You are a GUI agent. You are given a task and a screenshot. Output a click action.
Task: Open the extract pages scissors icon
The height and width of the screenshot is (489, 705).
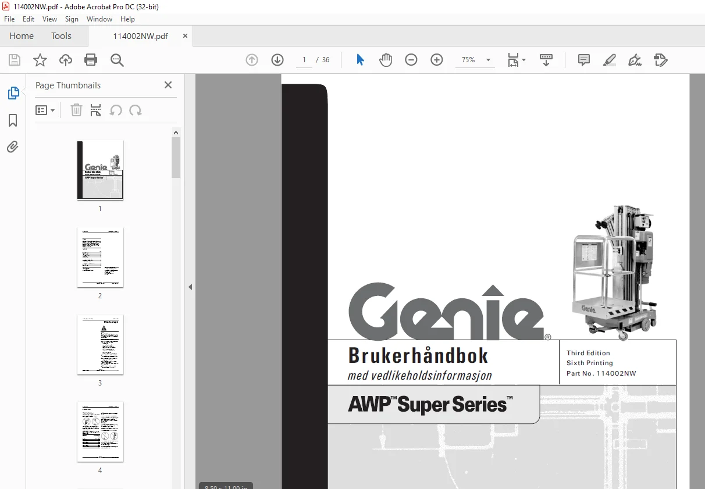[x=96, y=110]
